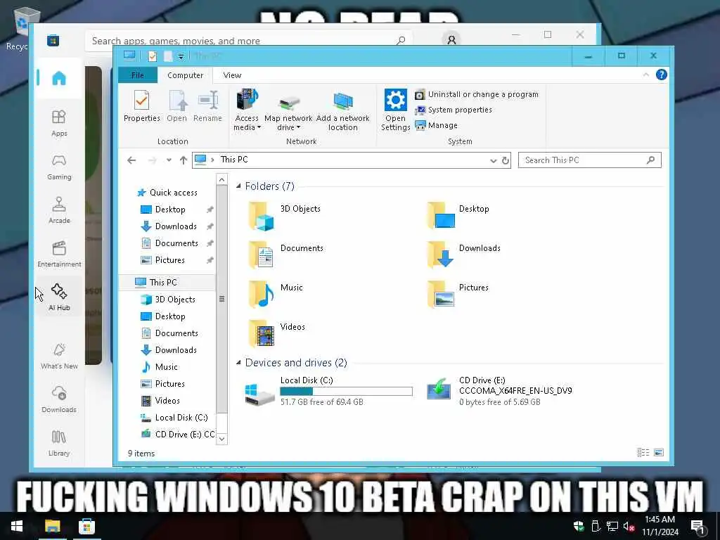Click the Local Disk usage bar
Screen dimensions: 720x540
click(346, 391)
